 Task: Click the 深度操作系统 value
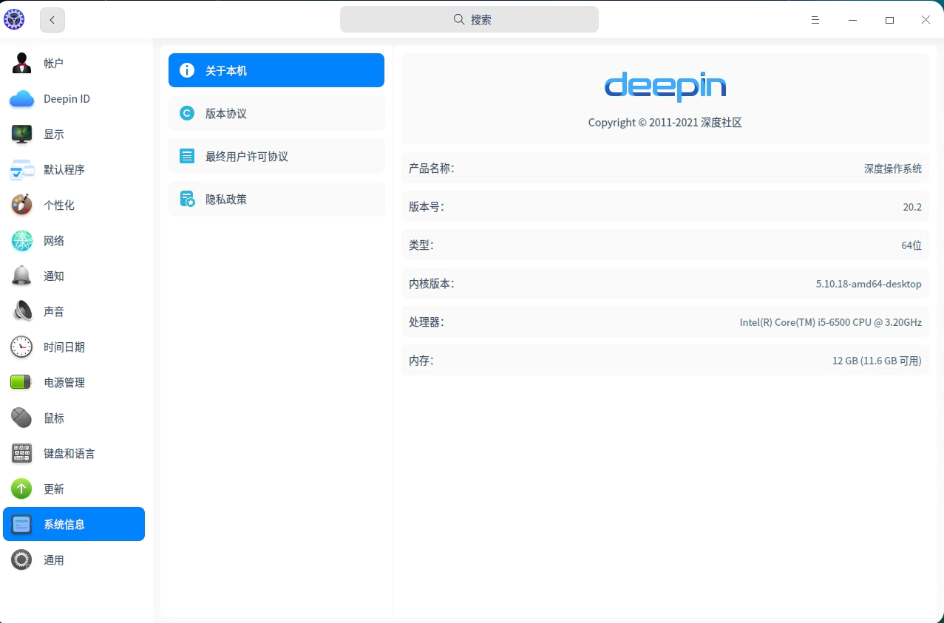click(893, 168)
